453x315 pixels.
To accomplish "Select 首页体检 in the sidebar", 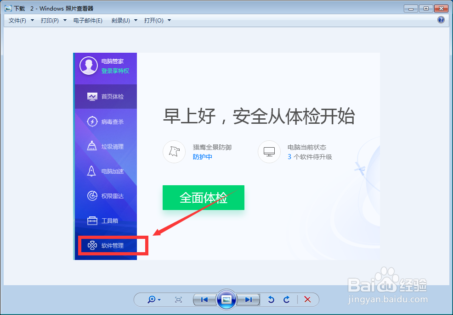I will (x=106, y=97).
